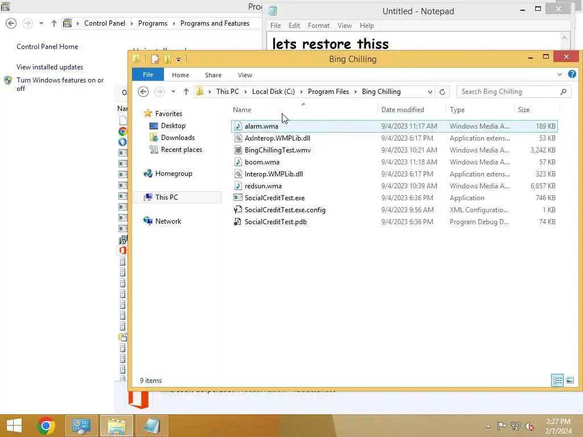The width and height of the screenshot is (583, 437).
Task: Open the View ribbon tab in Explorer
Action: 245,75
